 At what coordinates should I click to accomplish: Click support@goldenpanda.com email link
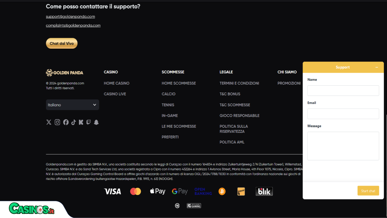tap(70, 17)
